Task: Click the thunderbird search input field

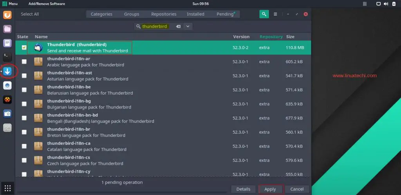Action: [158, 27]
